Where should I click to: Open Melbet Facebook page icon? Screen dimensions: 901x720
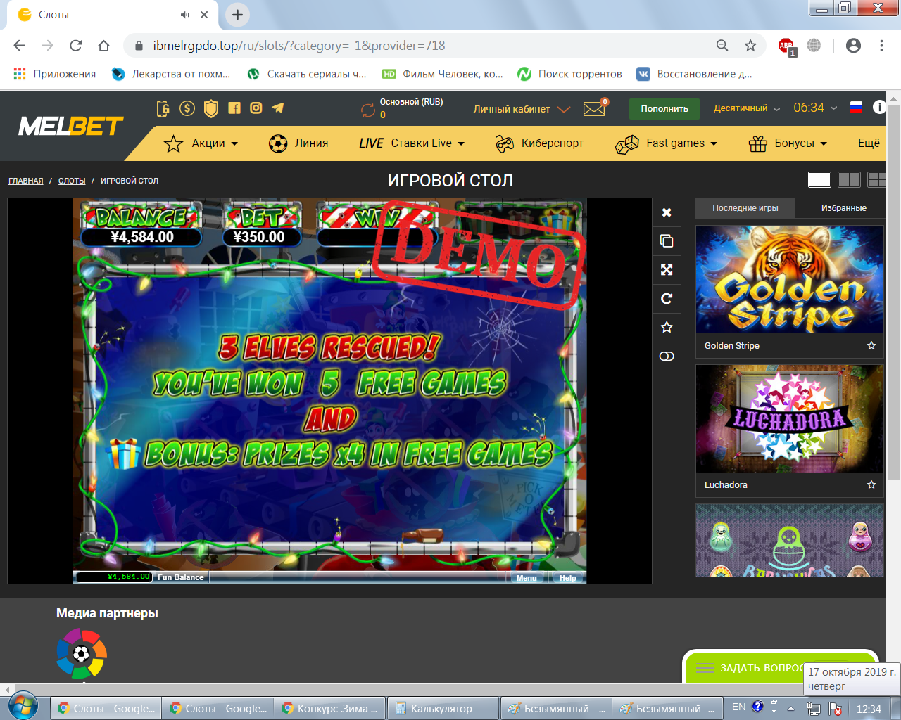click(x=234, y=108)
